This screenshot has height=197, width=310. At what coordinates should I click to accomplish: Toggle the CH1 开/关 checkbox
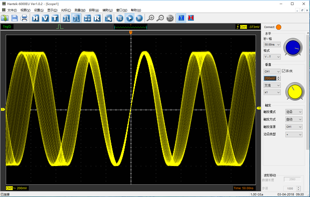(283, 71)
